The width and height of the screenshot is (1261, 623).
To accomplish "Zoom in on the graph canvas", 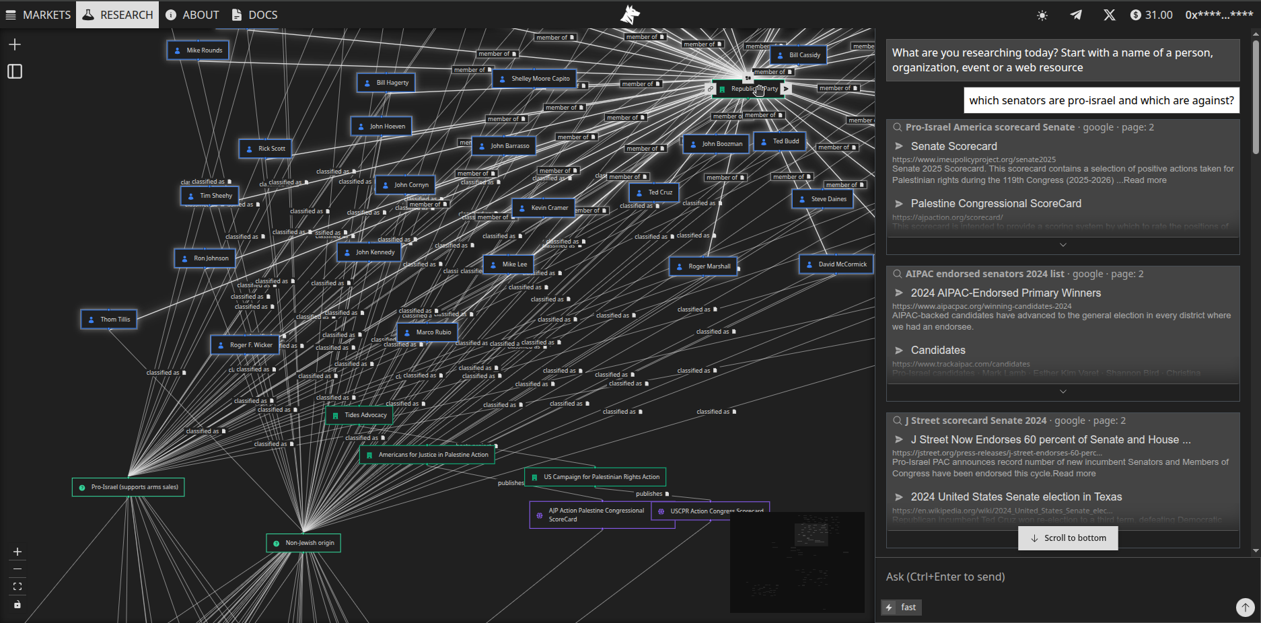I will pyautogui.click(x=17, y=552).
